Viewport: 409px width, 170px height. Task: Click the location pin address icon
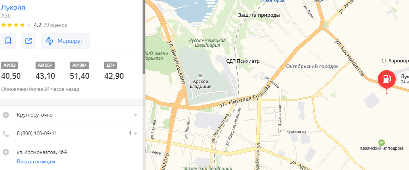pos(6,152)
